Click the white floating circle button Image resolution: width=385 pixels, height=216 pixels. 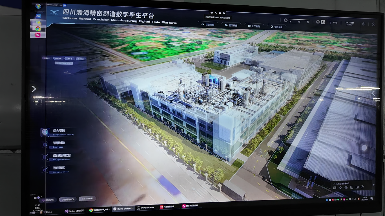pyautogui.click(x=364, y=148)
